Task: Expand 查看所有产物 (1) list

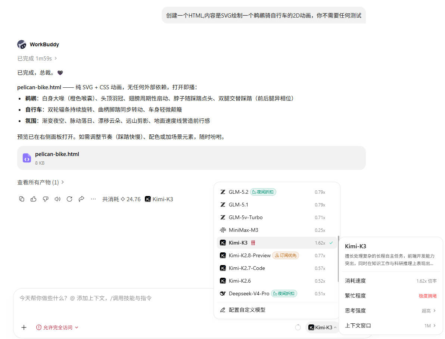Action: click(x=41, y=182)
